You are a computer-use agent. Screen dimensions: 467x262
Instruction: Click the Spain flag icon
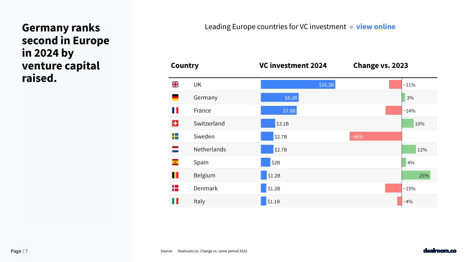click(175, 162)
